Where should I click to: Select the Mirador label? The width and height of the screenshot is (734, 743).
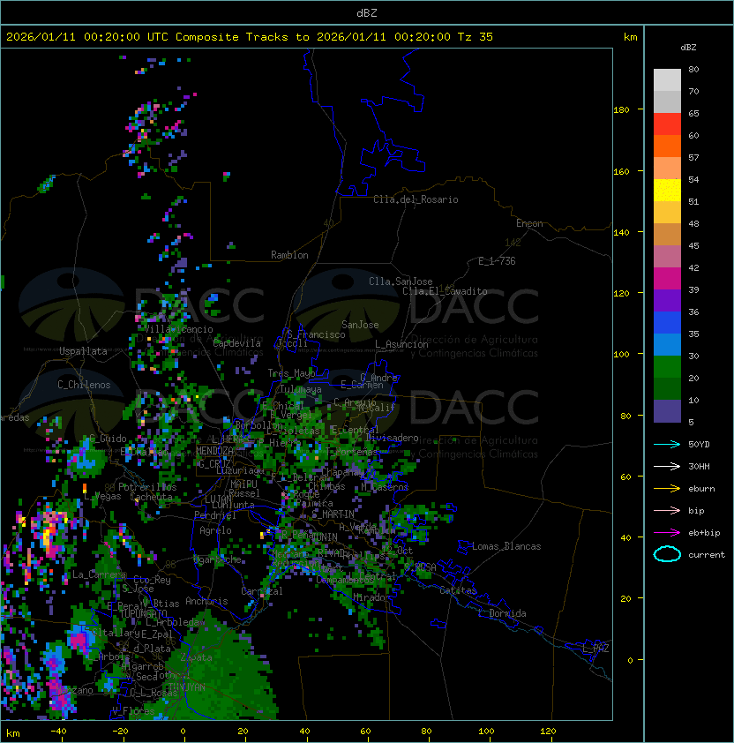(372, 597)
